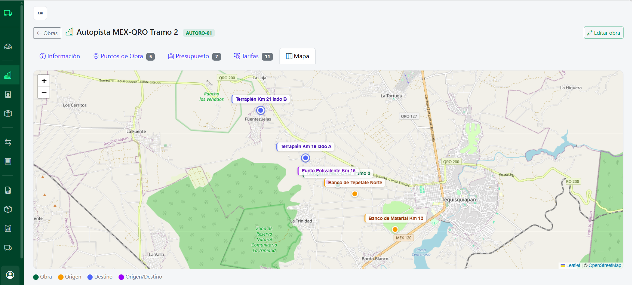Zoom in the map with the plus button
The width and height of the screenshot is (632, 285).
pos(44,81)
